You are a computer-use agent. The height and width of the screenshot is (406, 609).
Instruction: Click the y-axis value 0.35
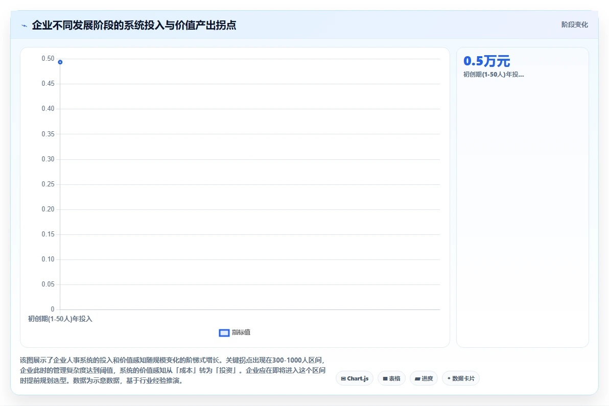pyautogui.click(x=48, y=134)
